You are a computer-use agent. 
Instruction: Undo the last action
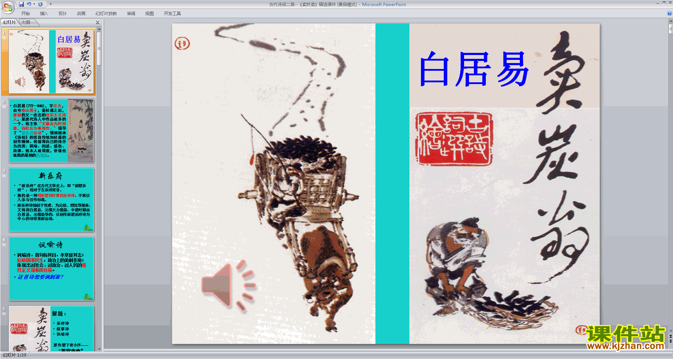tap(29, 4)
